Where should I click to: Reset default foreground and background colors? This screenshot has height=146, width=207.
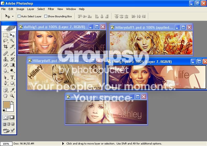point(4,110)
